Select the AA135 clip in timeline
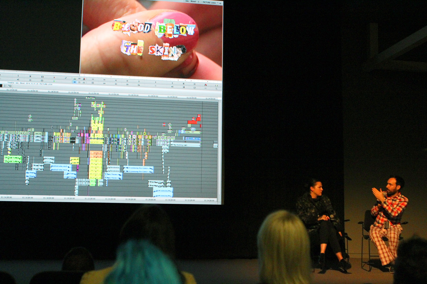The height and width of the screenshot is (284, 427). click(x=38, y=133)
